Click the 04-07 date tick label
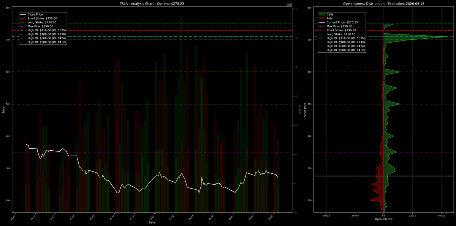This screenshot has width=456, height=226. pos(192,217)
